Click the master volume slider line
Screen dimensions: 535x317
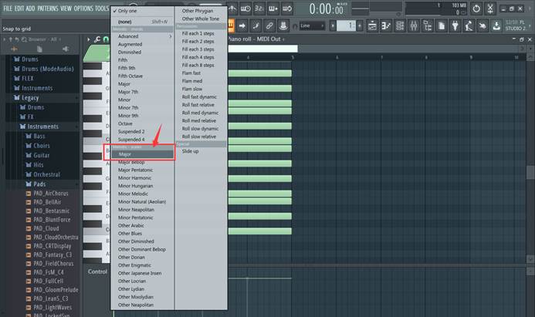[x=360, y=8]
